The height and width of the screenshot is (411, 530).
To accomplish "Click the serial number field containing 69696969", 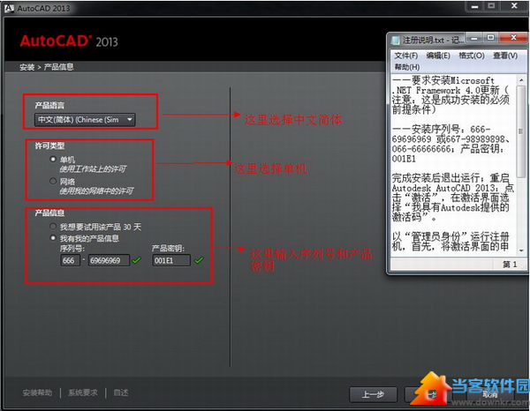I will 109,260.
